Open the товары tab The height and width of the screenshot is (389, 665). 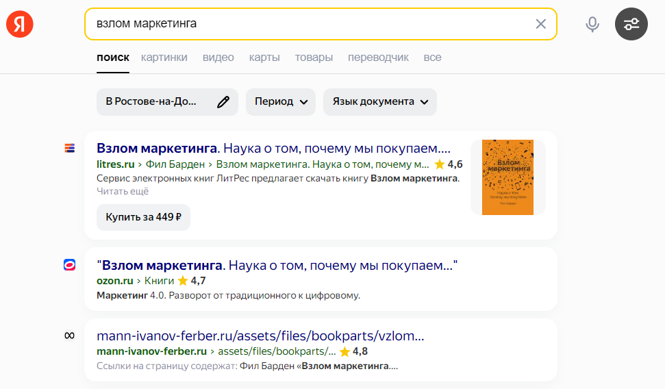coord(314,58)
